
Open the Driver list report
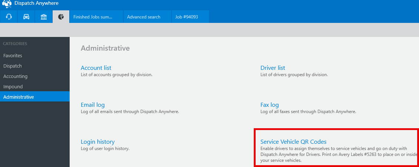(273, 68)
